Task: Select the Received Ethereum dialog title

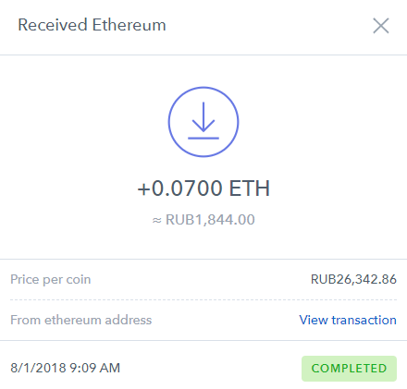Action: coord(92,25)
